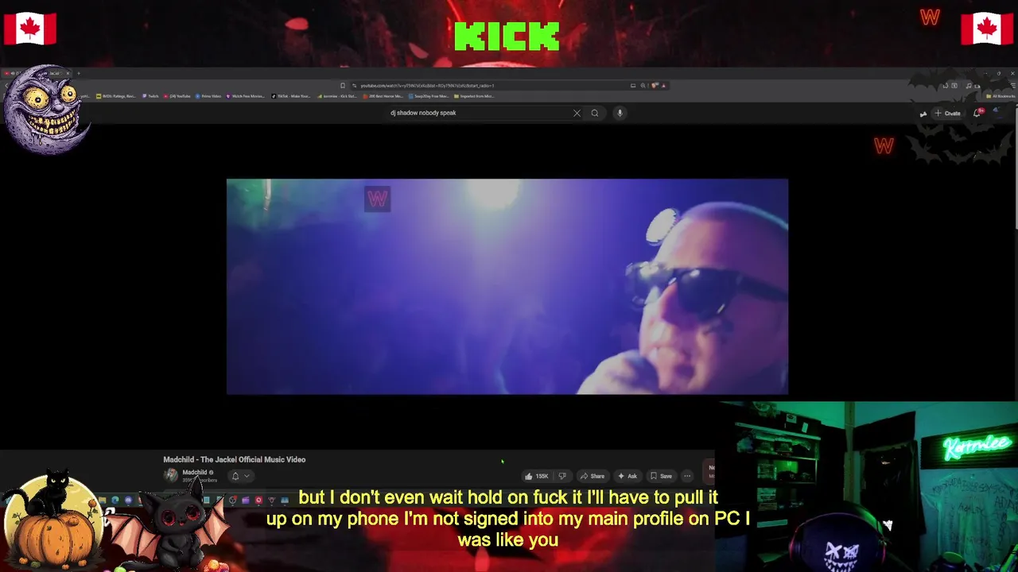Open YouTube notifications bell
1018x572 pixels.
pos(977,113)
